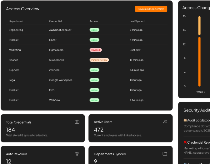The image size is (210, 164).
Task: Click the Credential column header
Action: [55, 21]
